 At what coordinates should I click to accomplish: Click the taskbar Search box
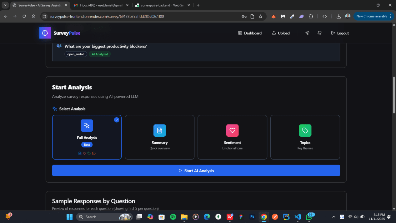tap(104, 217)
